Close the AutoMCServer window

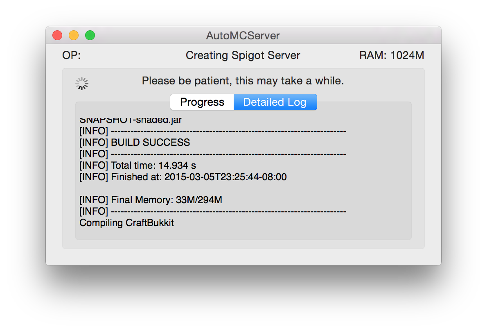tap(57, 36)
